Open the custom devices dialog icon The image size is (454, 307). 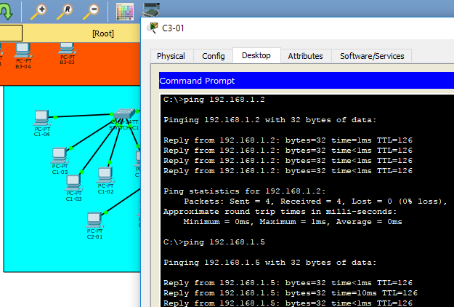[151, 9]
